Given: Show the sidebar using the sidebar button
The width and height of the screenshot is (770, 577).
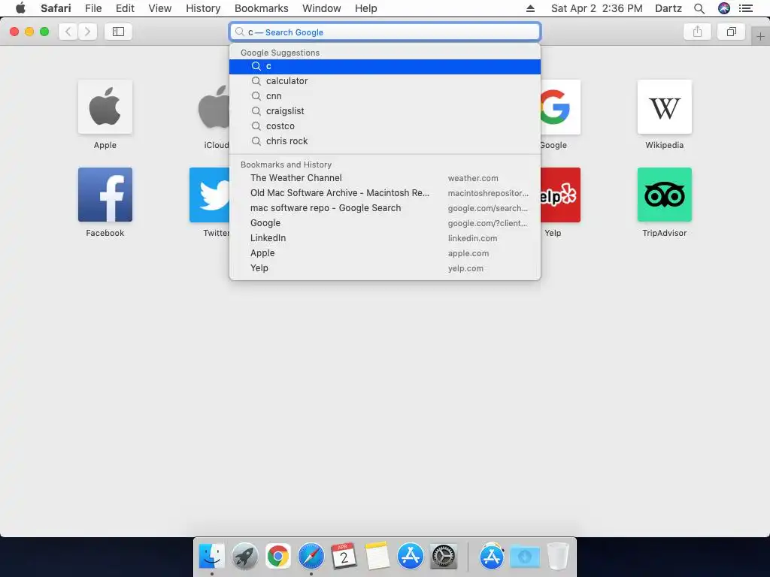Looking at the screenshot, I should [x=118, y=32].
